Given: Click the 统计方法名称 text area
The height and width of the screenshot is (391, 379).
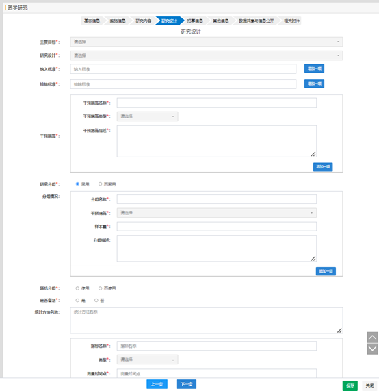Looking at the screenshot, I should 207,320.
